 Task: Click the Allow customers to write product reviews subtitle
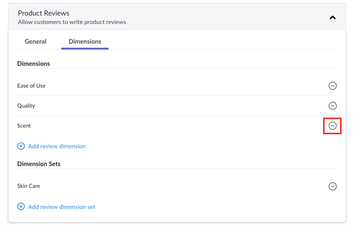coord(72,22)
